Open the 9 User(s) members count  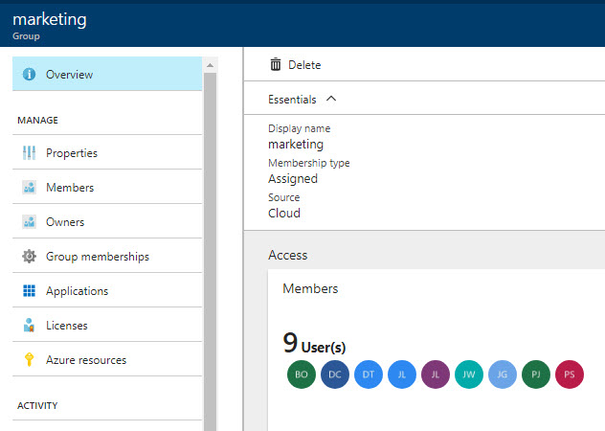(x=314, y=345)
